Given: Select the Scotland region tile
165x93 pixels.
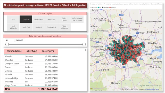Looking at the screenshot, I should coord(39,27).
